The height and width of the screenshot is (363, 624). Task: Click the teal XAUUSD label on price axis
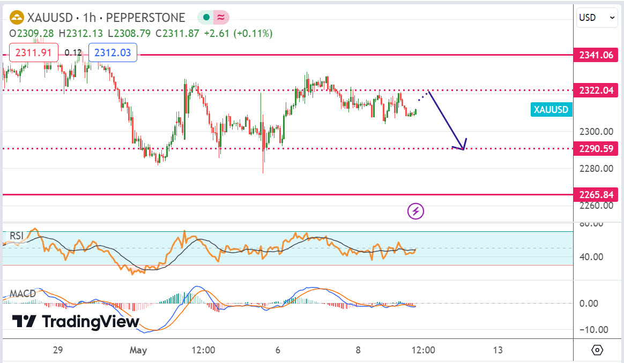[x=552, y=110]
